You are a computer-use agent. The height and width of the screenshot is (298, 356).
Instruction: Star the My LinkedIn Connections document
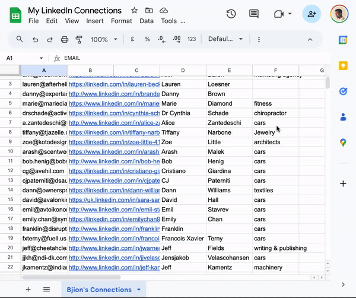click(x=134, y=10)
